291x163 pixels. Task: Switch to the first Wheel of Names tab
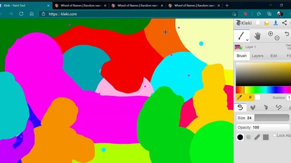tap(81, 5)
